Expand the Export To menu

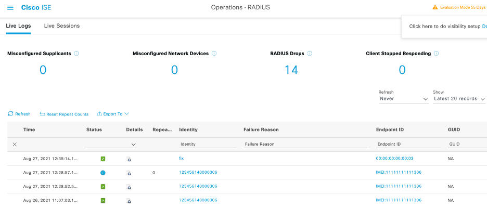pyautogui.click(x=113, y=114)
